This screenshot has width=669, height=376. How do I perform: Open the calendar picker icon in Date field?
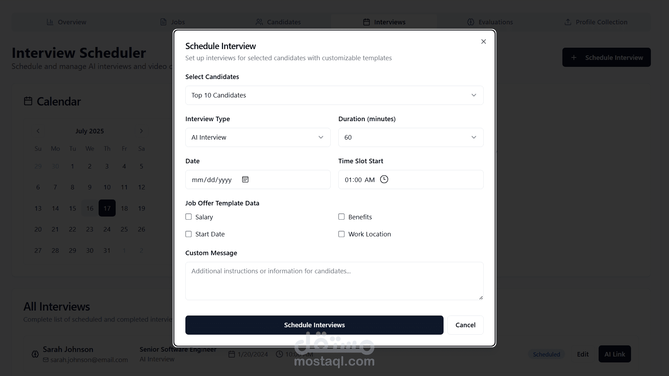[x=245, y=179]
